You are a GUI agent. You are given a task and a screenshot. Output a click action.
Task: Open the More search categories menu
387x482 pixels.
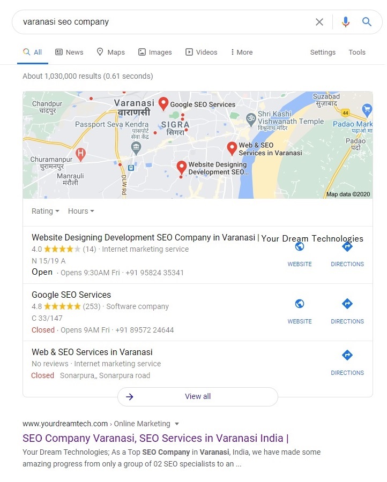[242, 52]
